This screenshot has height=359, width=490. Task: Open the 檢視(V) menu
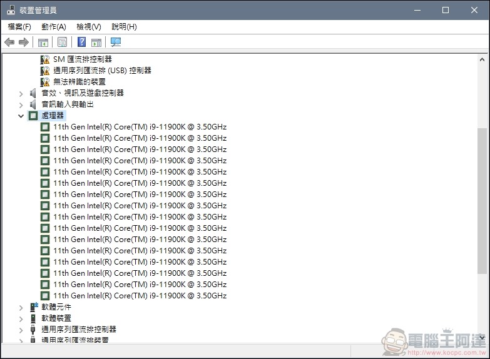point(89,27)
